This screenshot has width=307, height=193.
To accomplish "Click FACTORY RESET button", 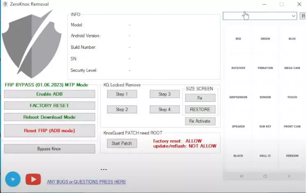I will click(x=50, y=106).
